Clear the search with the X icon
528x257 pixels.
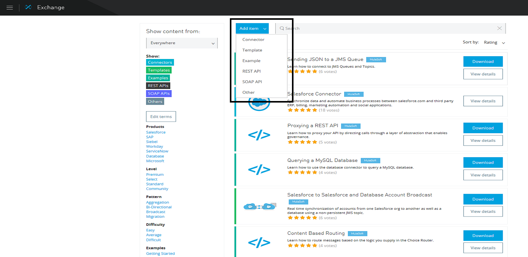click(499, 28)
